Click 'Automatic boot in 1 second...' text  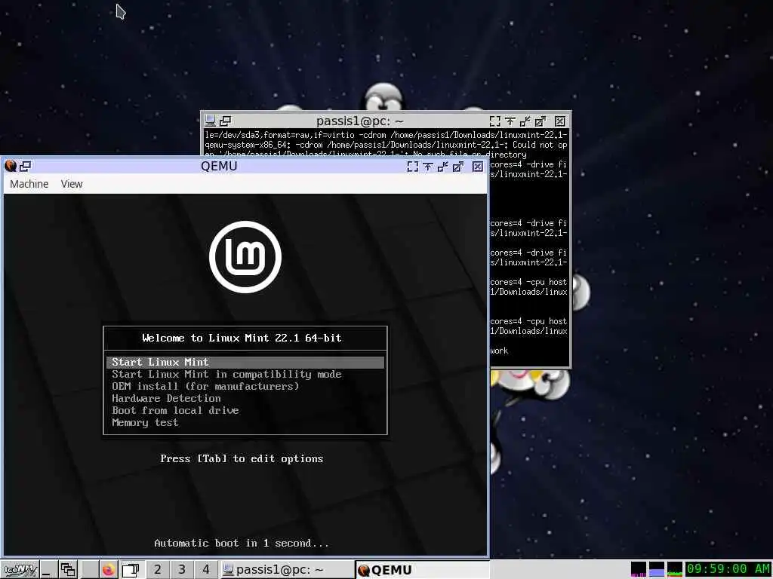coord(242,543)
